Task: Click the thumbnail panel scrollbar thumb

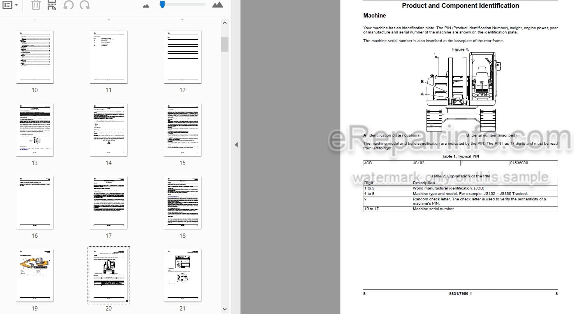Action: (x=225, y=44)
